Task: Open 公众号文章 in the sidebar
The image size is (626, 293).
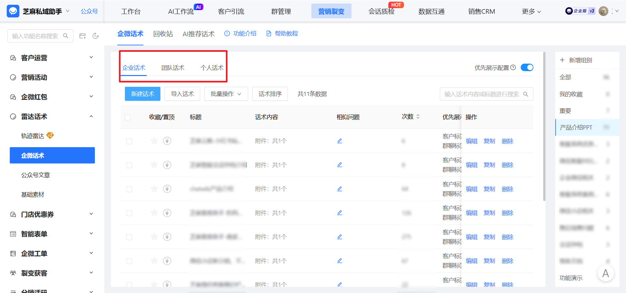Action: [36, 175]
